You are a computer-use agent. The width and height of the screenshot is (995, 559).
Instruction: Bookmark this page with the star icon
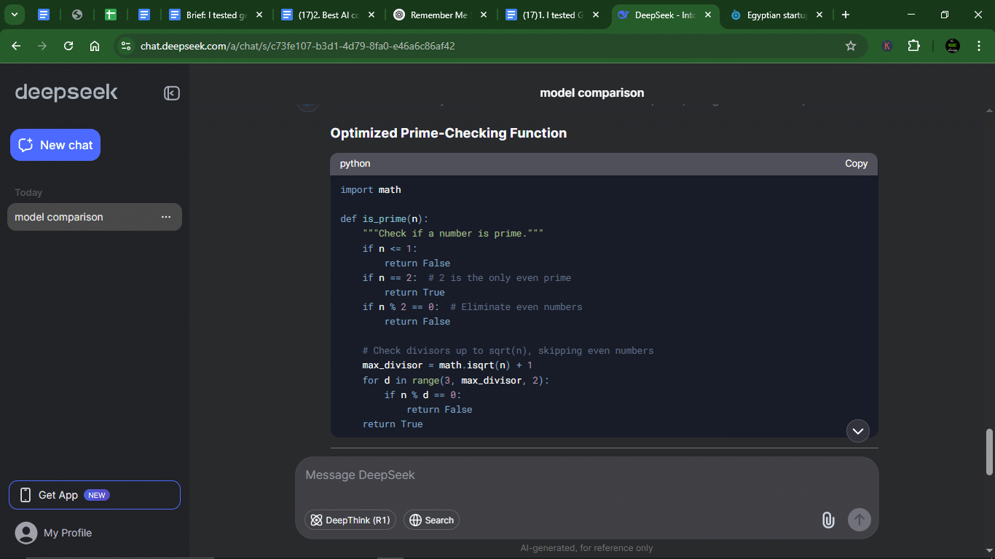850,46
